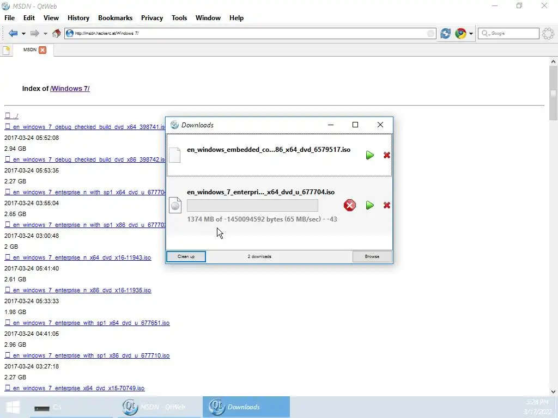558x418 pixels.
Task: Click the page scrollbar up arrow
Action: pyautogui.click(x=553, y=62)
